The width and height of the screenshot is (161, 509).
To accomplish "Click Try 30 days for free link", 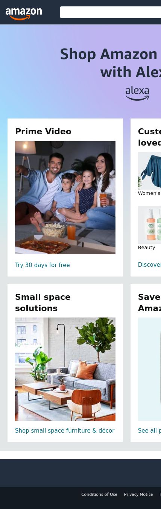I will 42,265.
